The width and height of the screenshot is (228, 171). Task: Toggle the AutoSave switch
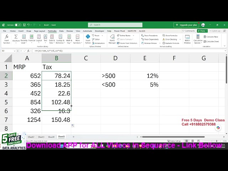pos(18,25)
